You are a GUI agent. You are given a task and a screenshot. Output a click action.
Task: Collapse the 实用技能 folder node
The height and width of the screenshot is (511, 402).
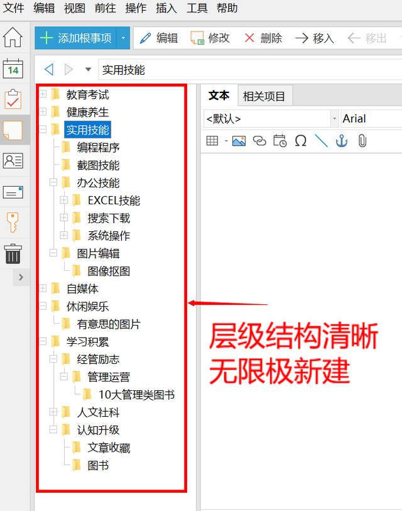tap(43, 129)
